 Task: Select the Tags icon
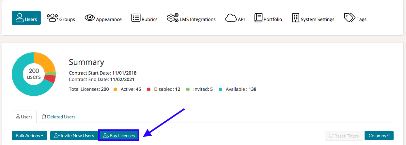pos(350,18)
